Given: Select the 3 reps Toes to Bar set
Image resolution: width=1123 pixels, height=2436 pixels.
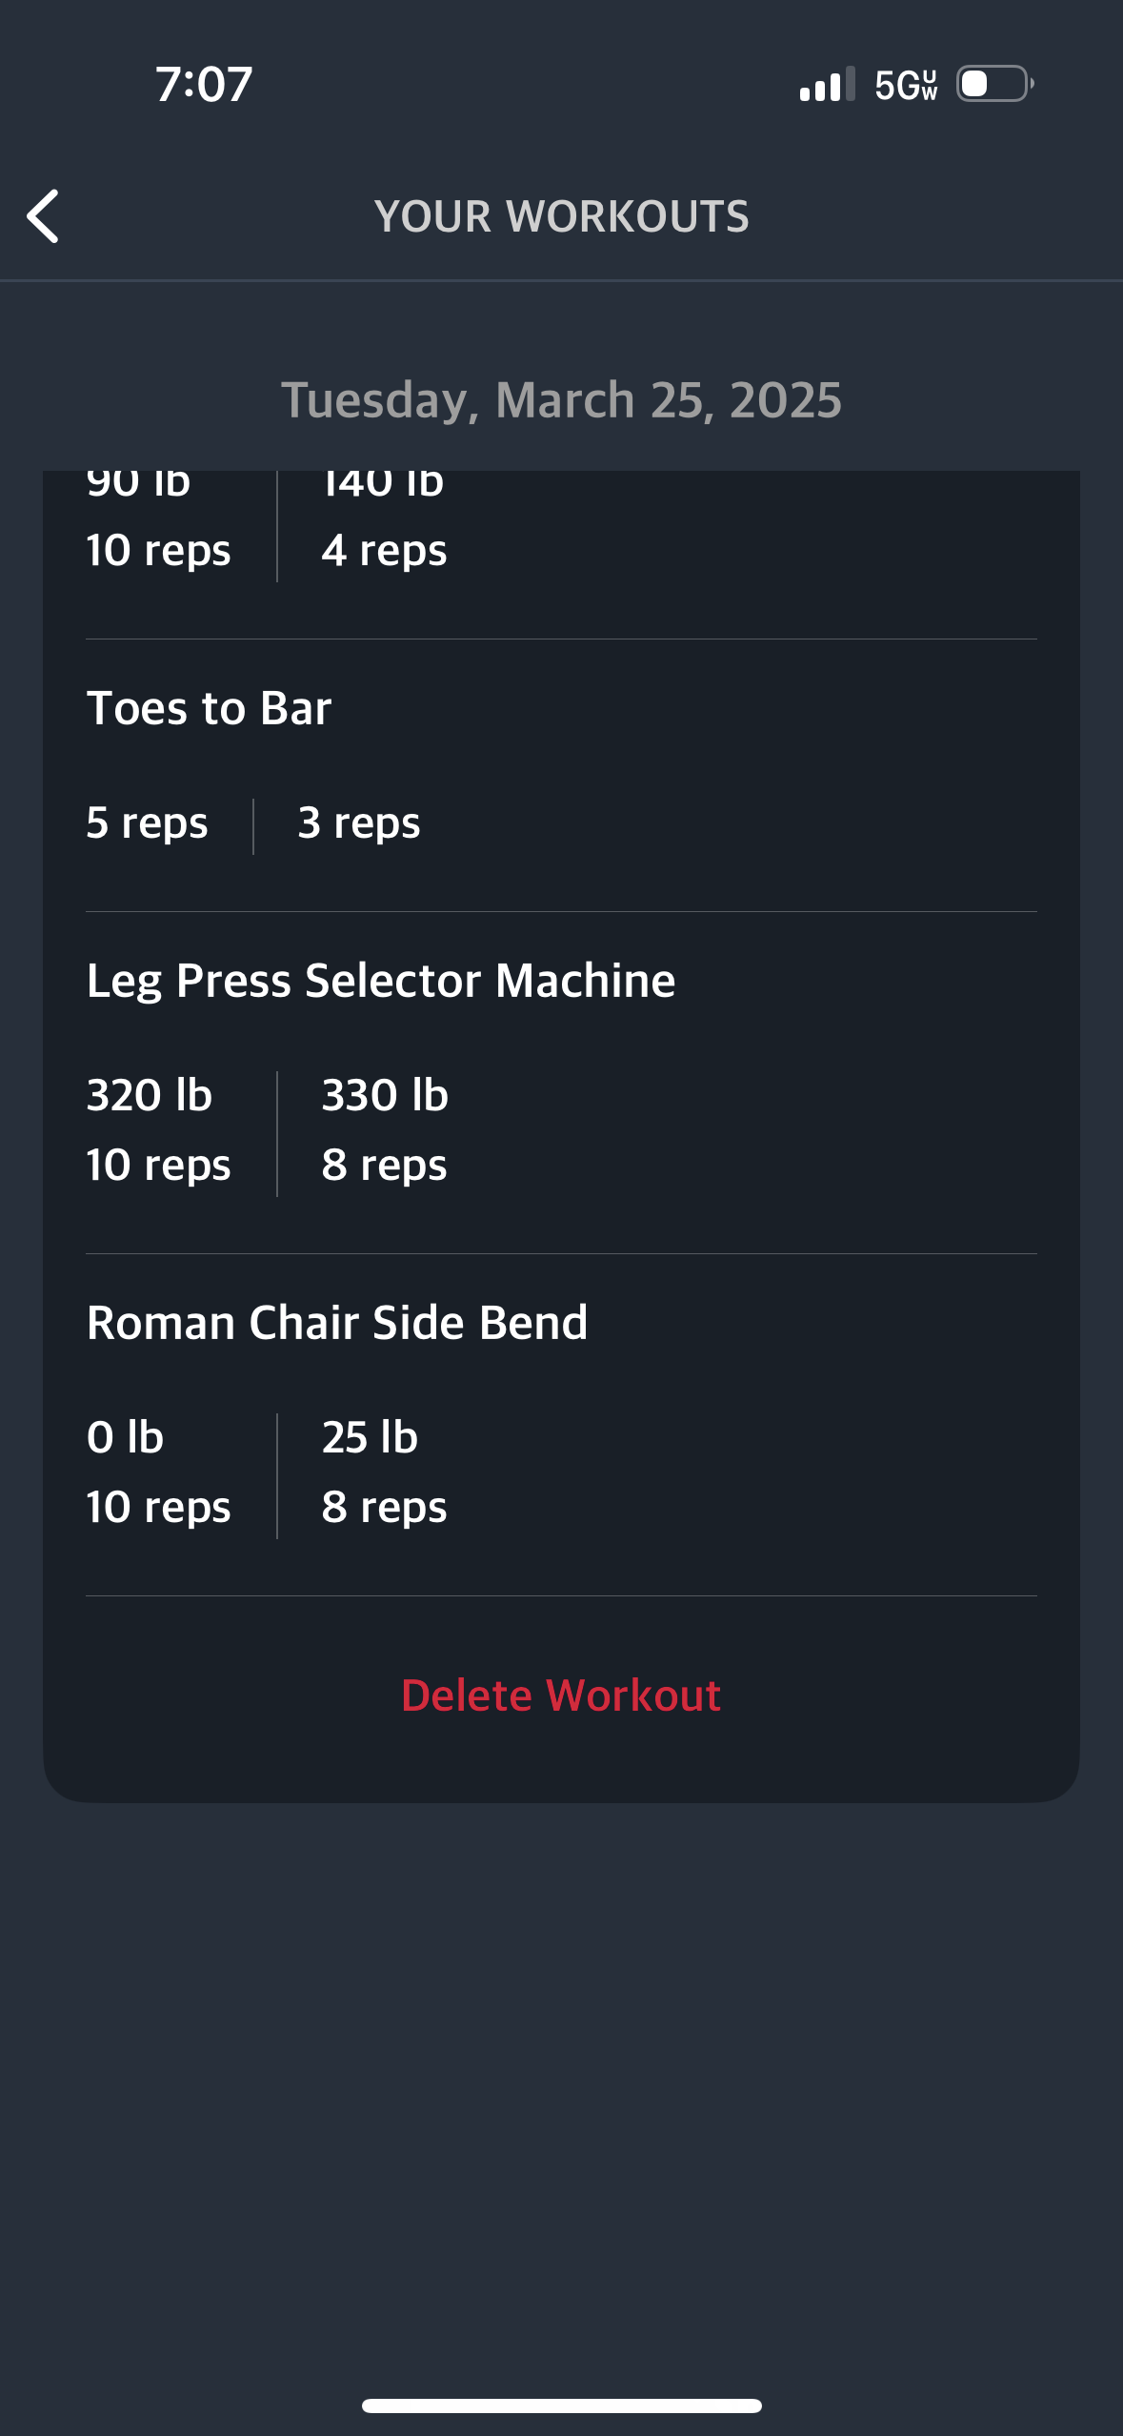Looking at the screenshot, I should tap(359, 823).
